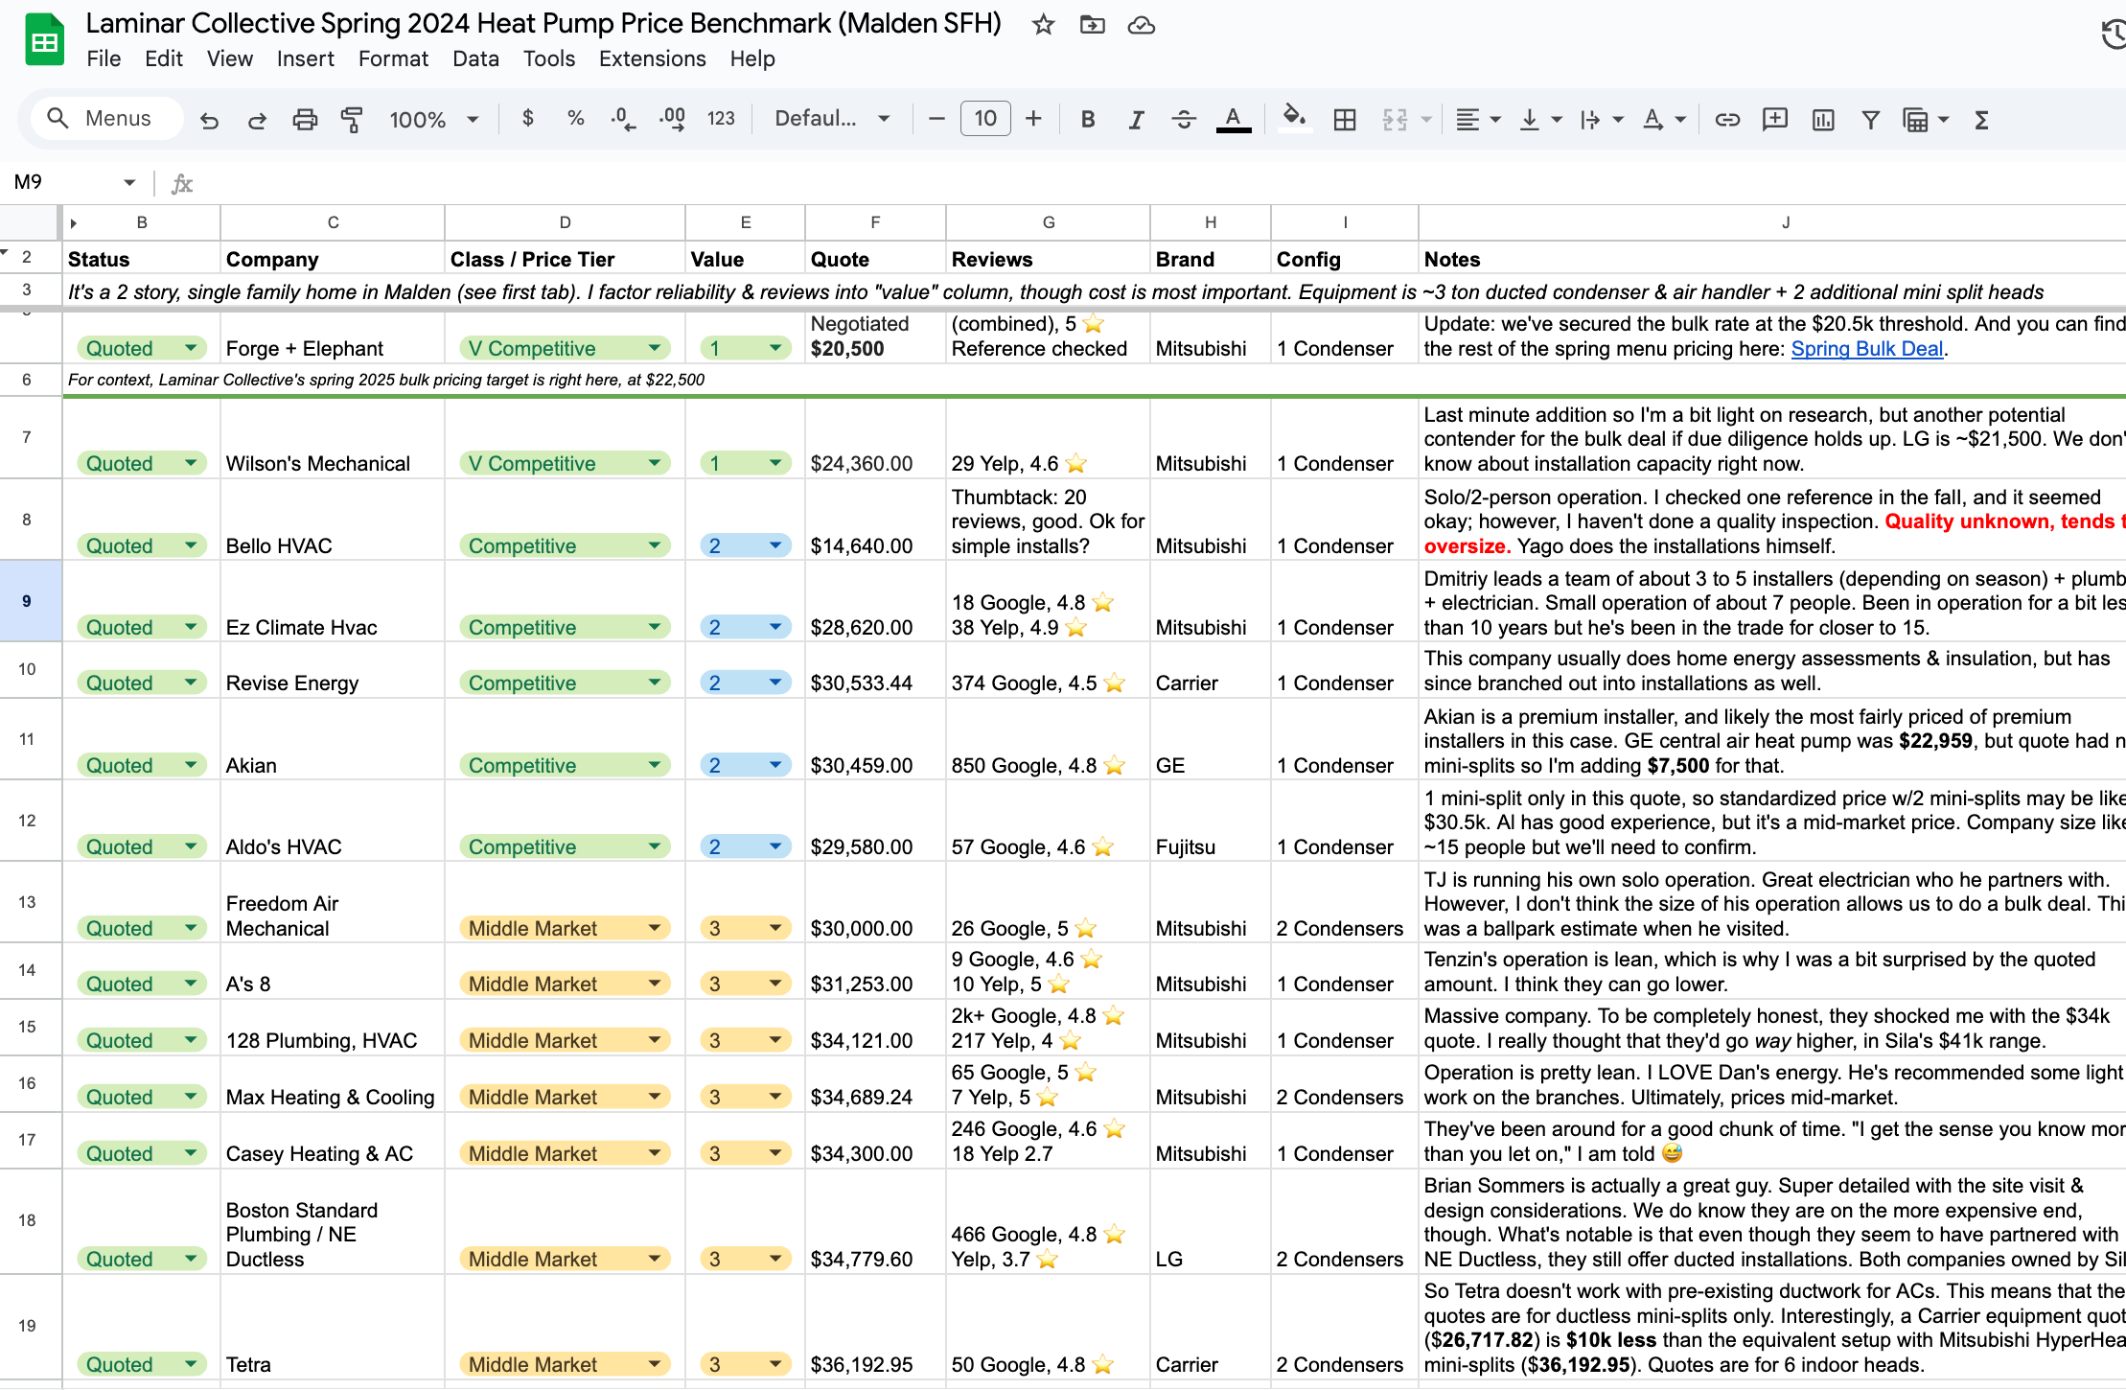Toggle strikethrough formatting
The image size is (2126, 1390).
(x=1184, y=119)
